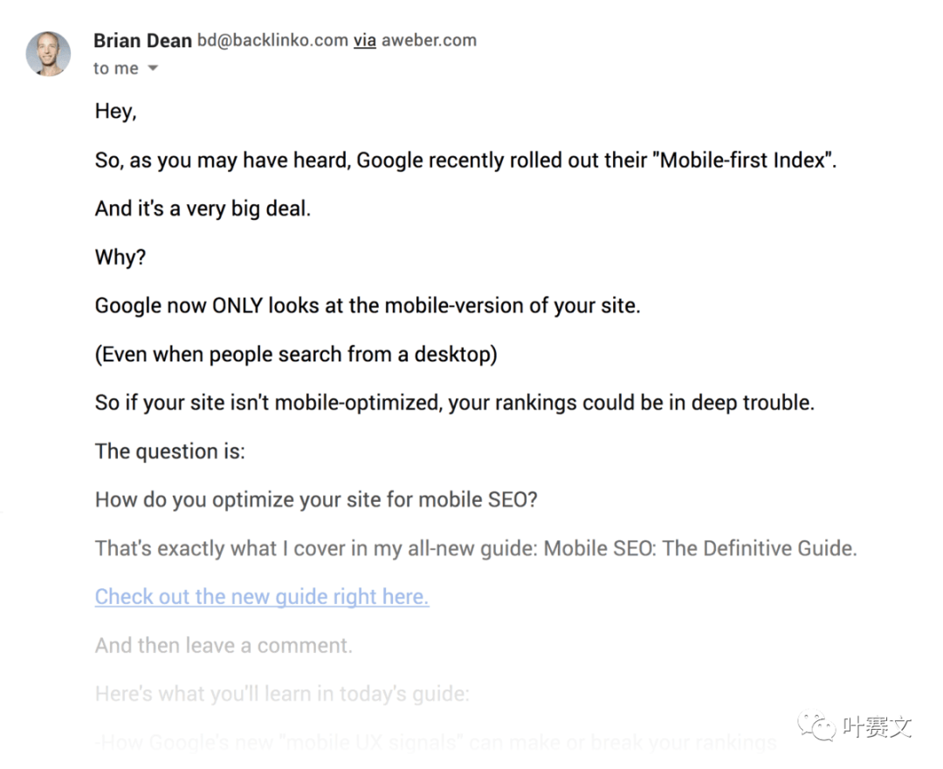Image resolution: width=943 pixels, height=769 pixels.
Task: Expand recipient details arrow beside 'to me'
Action: pyautogui.click(x=153, y=68)
